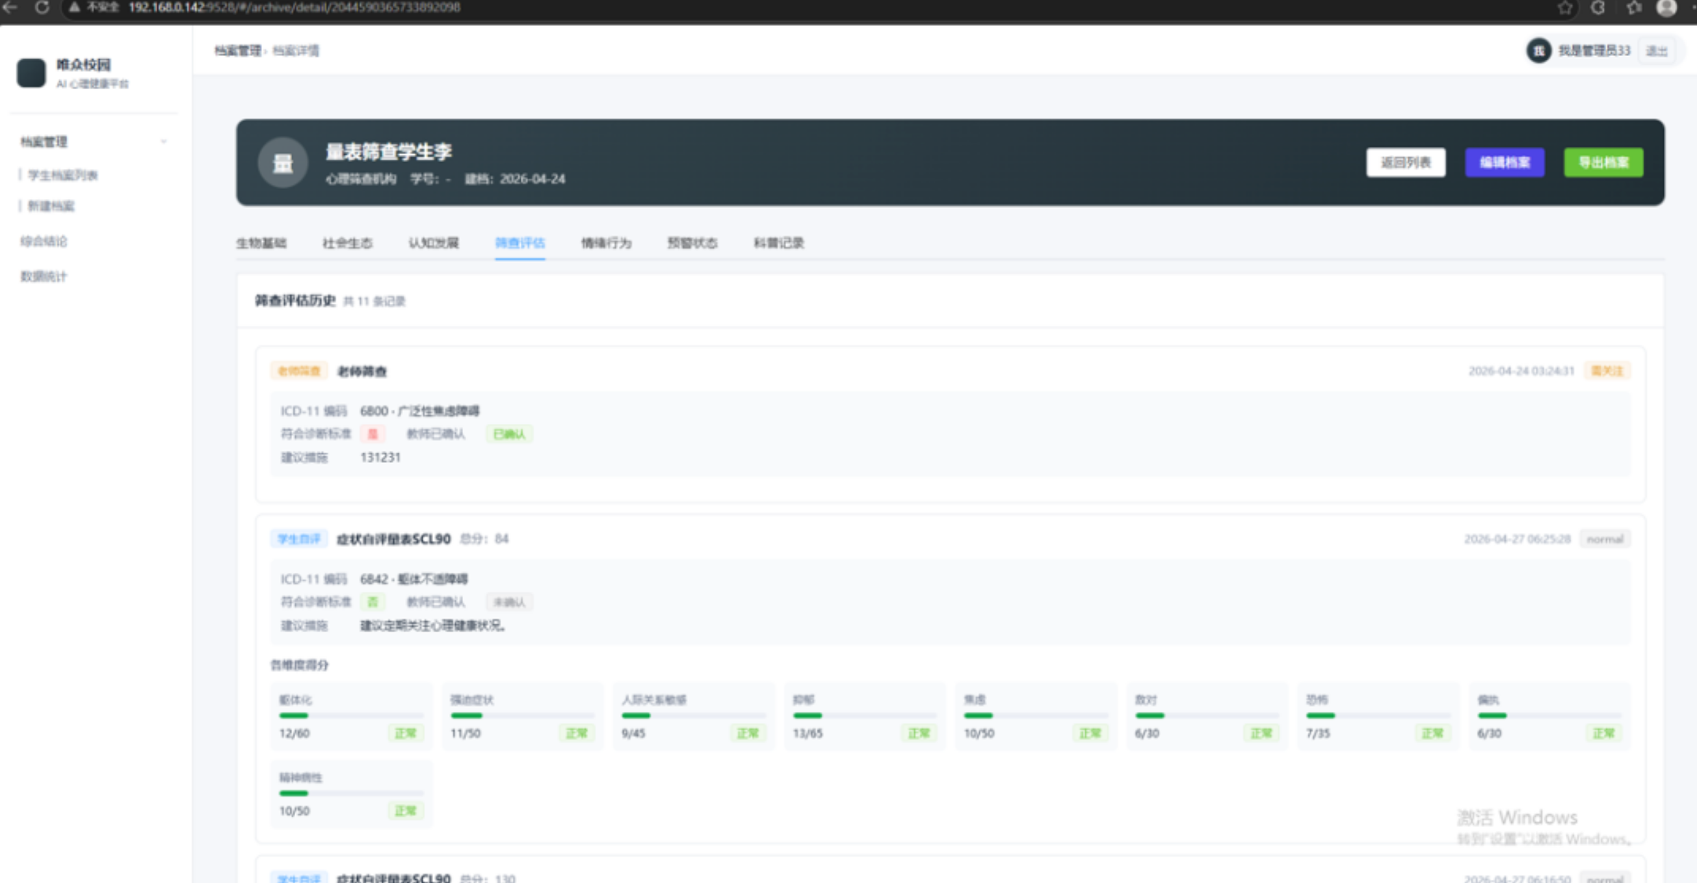Click the student avatar circle marked 量
Image resolution: width=1697 pixels, height=883 pixels.
click(283, 163)
